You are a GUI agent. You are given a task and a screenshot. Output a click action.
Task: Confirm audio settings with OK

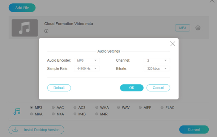tap(132, 88)
